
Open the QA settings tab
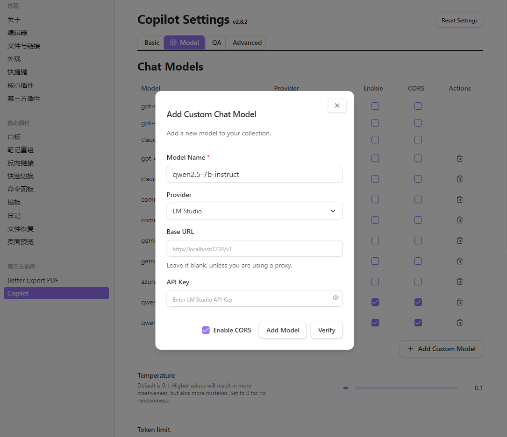[x=216, y=42]
